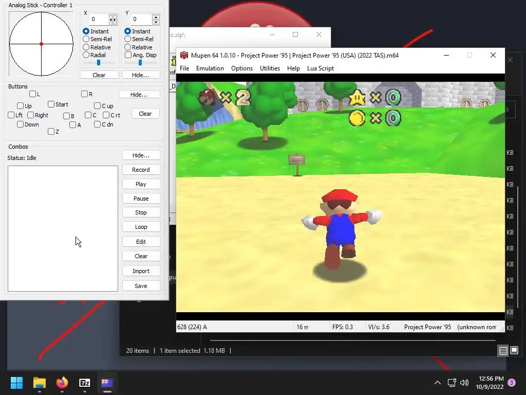Click the X axis value field

click(99, 19)
